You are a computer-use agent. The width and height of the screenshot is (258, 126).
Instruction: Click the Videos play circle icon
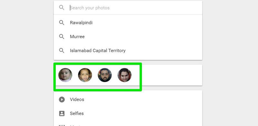coord(62,100)
